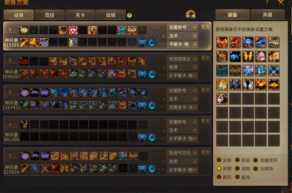Click the 方案五 scheme name link
Viewport: 292px width, 193px height.
pyautogui.click(x=10, y=155)
